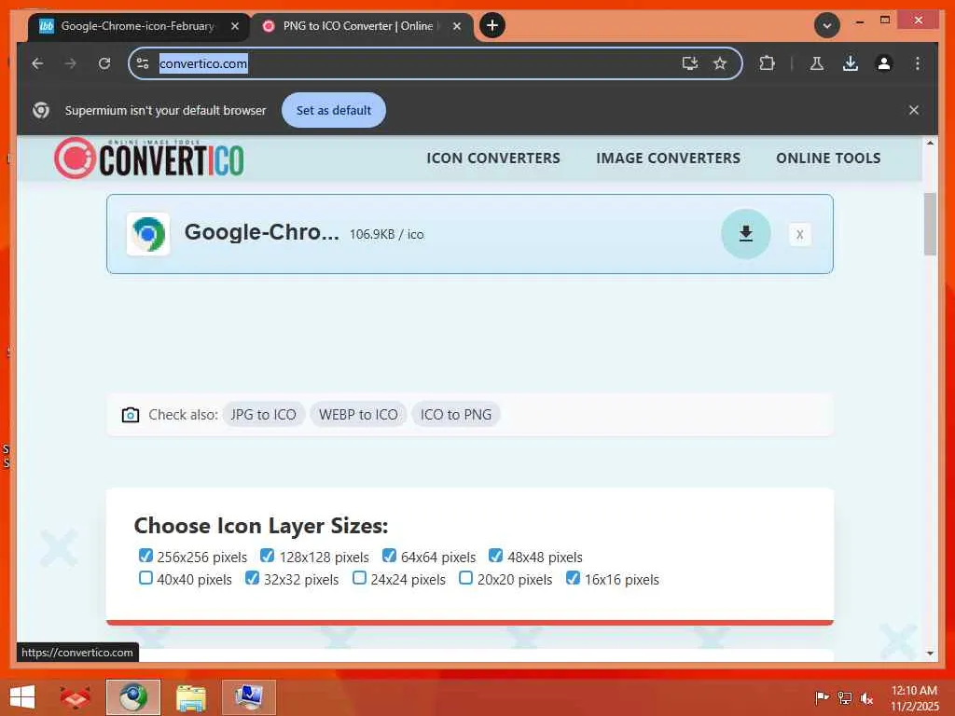Click the taskbar clock 12:10 AM

[x=914, y=697]
